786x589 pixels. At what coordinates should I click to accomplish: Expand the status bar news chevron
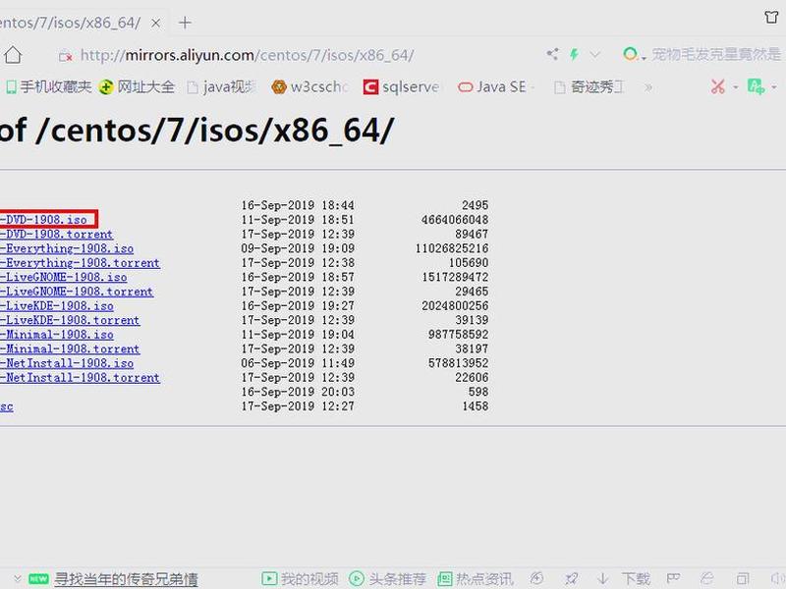click(18, 578)
